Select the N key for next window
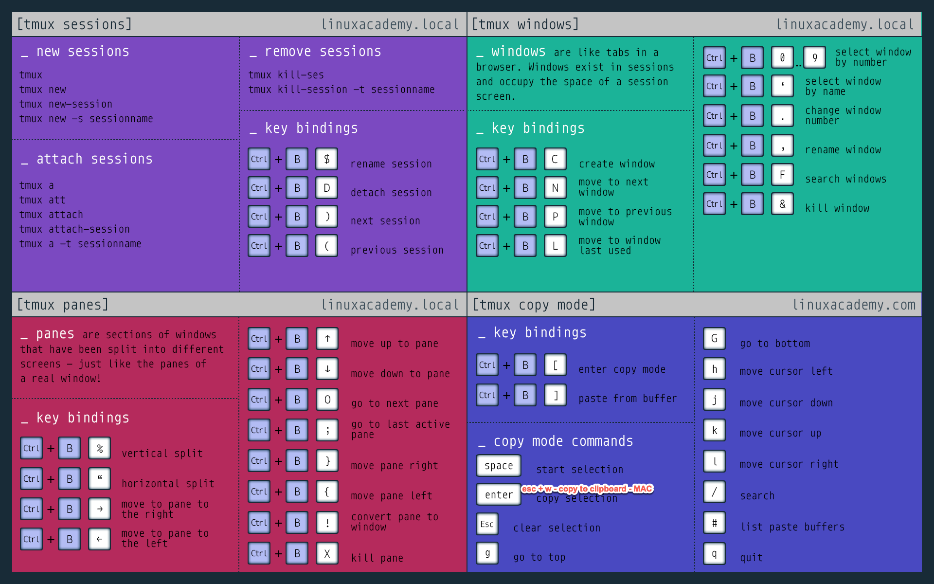Viewport: 934px width, 584px height. point(555,188)
